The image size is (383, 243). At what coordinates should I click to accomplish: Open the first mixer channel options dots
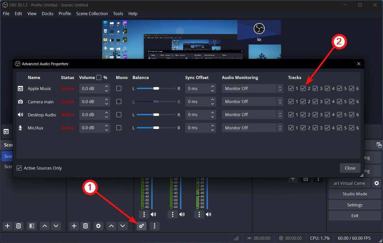click(144, 214)
